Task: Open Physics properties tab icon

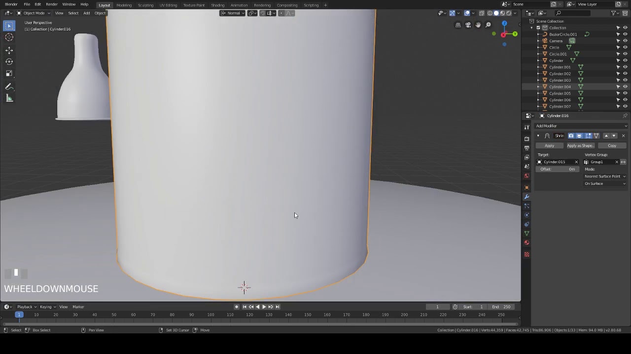Action: tap(526, 215)
